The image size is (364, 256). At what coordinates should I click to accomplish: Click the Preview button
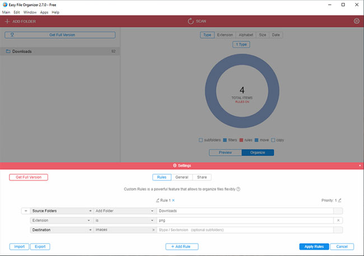tap(225, 153)
